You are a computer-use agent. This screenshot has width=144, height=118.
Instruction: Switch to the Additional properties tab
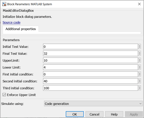(21, 29)
